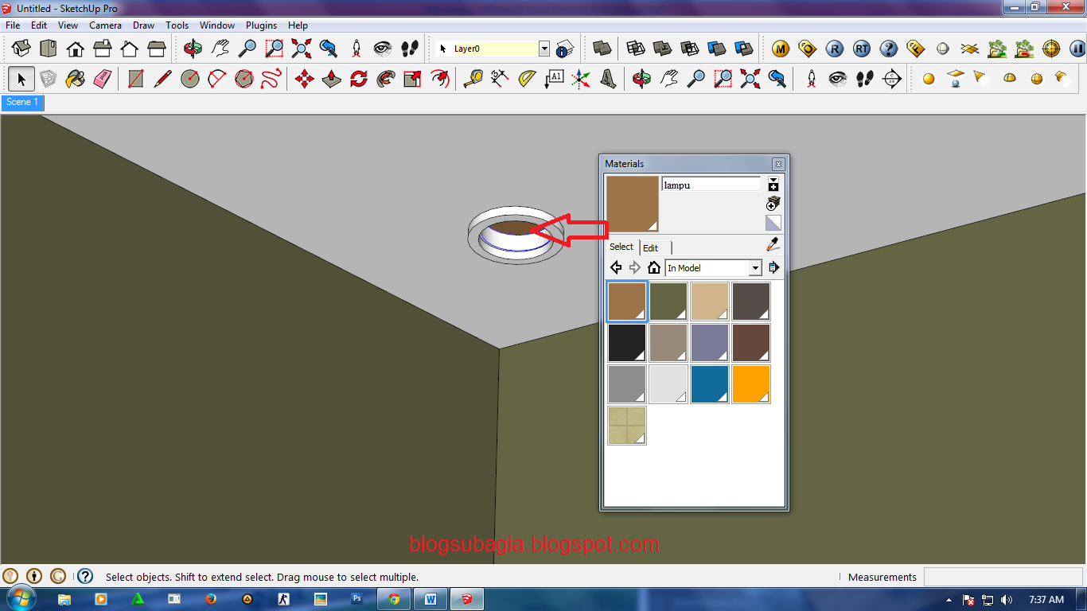Open the File menu
Viewport: 1087px width, 611px height.
coord(13,25)
